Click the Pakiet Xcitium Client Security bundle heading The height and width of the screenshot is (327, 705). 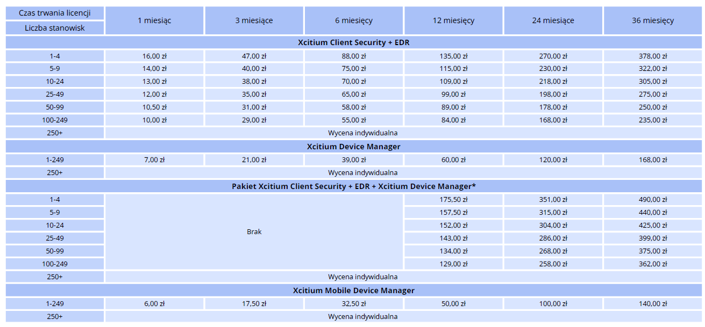pos(353,186)
